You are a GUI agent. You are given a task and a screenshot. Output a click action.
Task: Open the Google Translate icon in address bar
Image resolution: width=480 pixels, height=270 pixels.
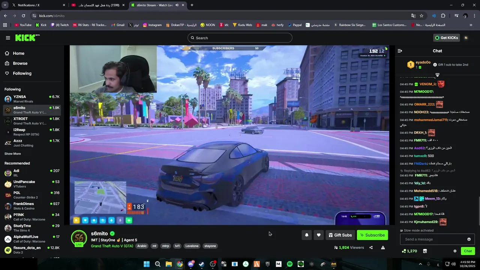pyautogui.click(x=413, y=16)
